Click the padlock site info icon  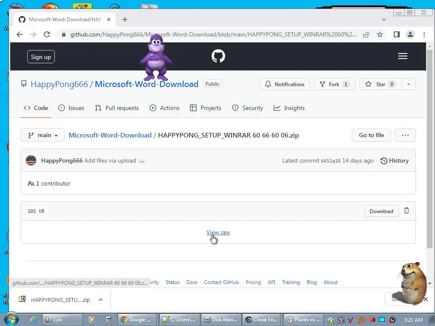64,34
